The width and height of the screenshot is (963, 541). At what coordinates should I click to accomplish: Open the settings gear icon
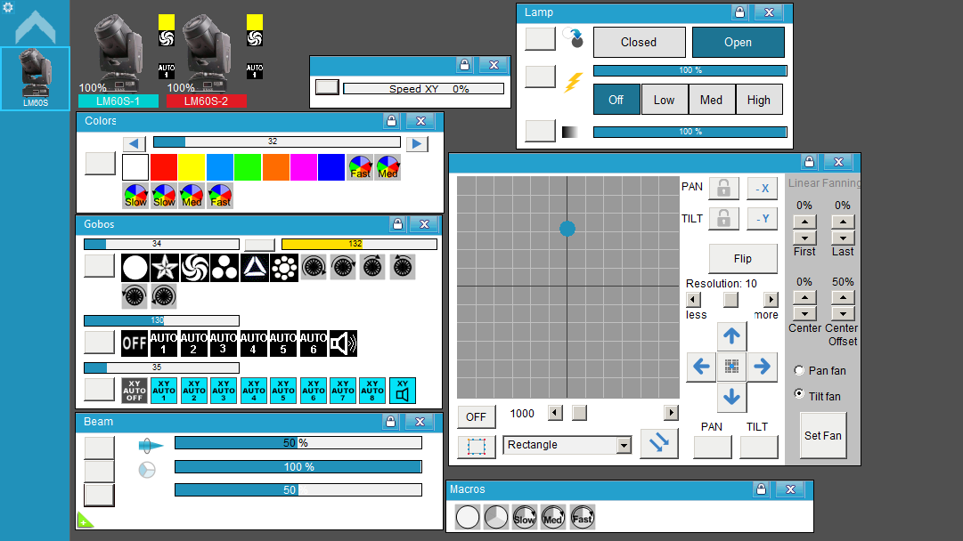(x=8, y=7)
